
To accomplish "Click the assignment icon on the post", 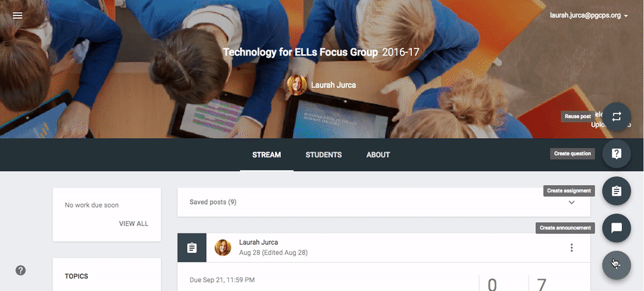I will point(192,247).
